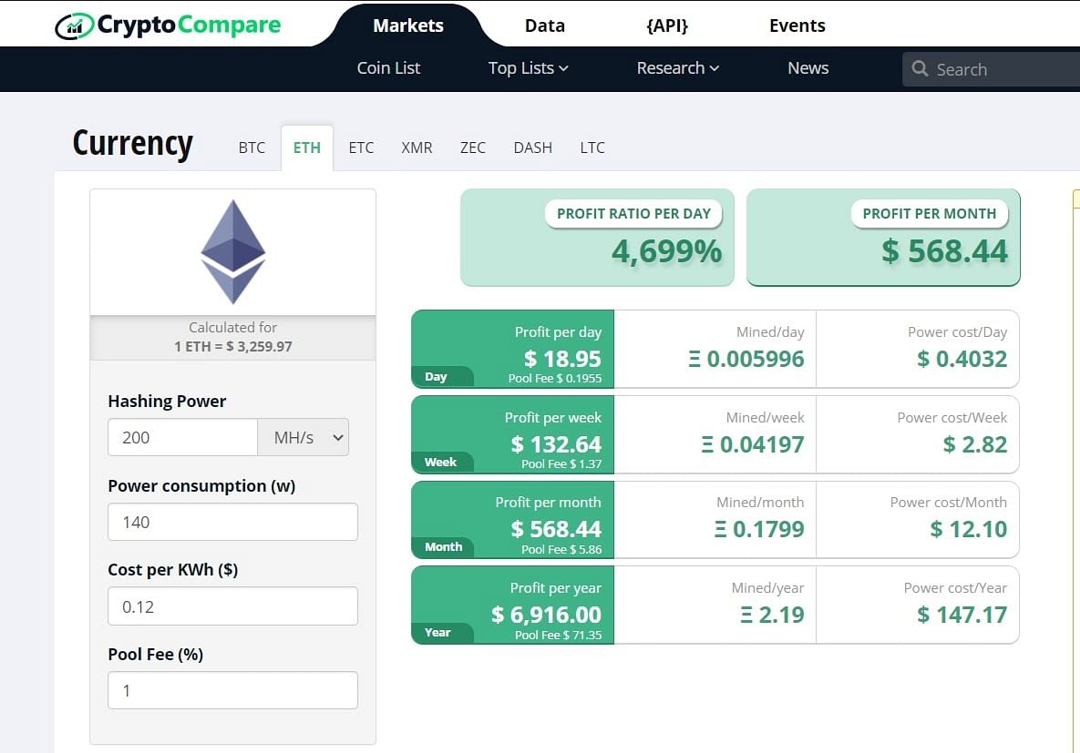Expand the Top Lists menu
This screenshot has height=753, width=1080.
click(x=529, y=68)
